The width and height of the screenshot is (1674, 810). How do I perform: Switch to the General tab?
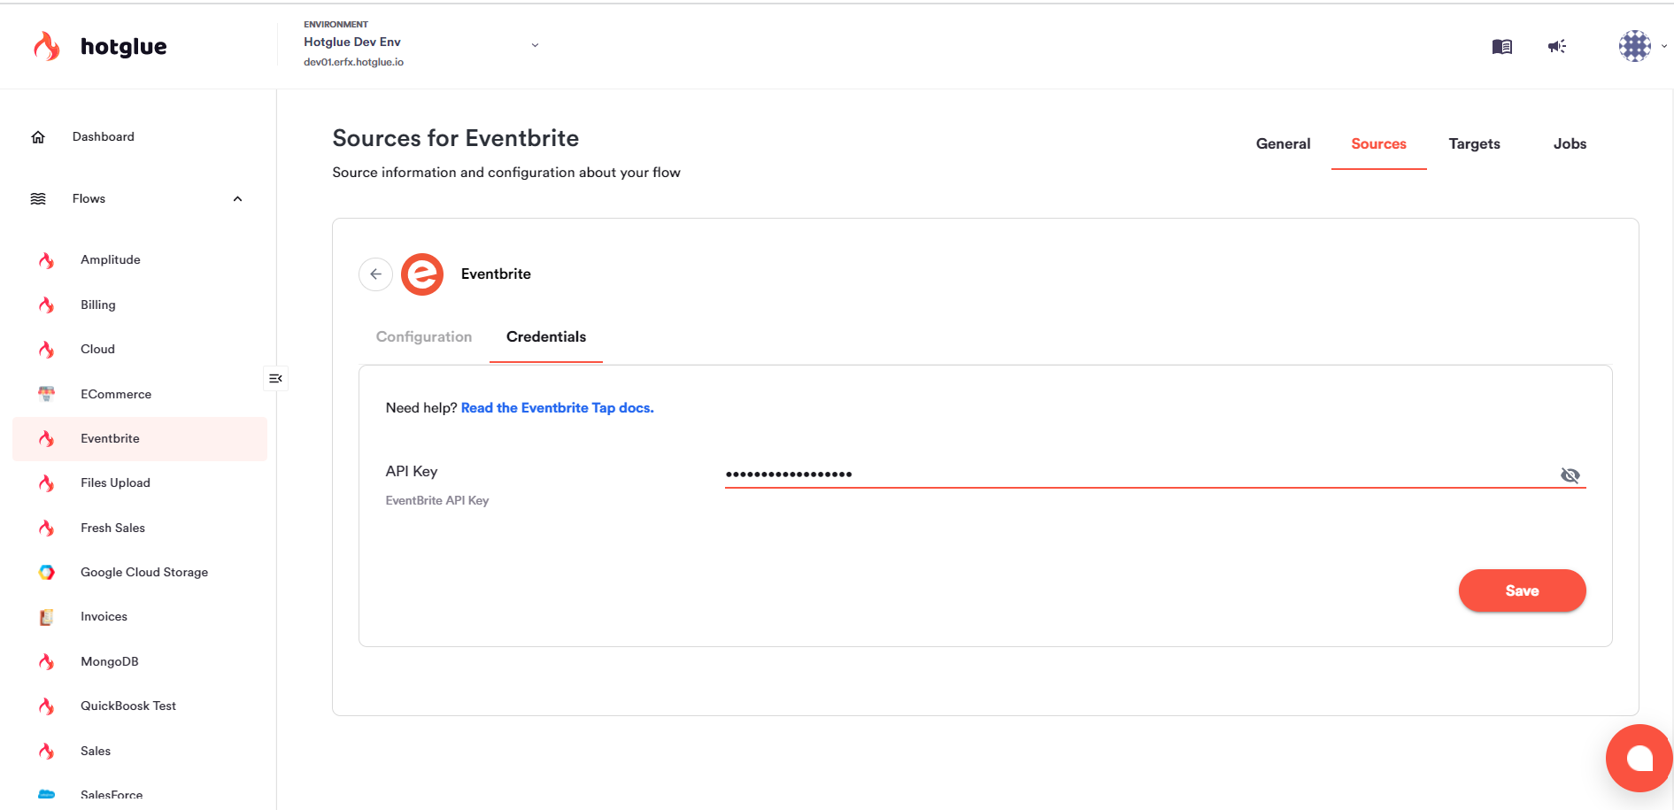point(1283,143)
